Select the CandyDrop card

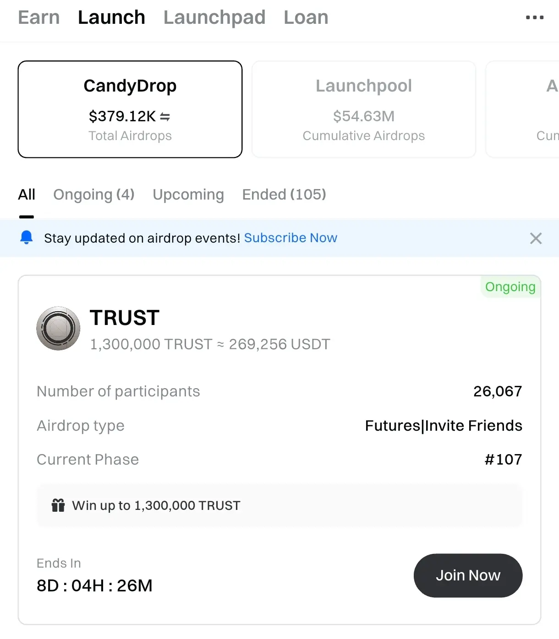pyautogui.click(x=130, y=109)
